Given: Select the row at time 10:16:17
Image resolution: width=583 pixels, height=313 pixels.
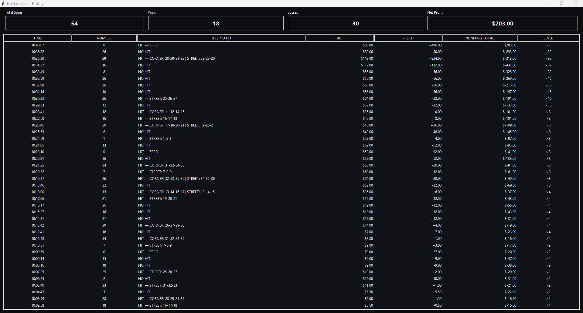Looking at the screenshot, I should click(x=291, y=205).
